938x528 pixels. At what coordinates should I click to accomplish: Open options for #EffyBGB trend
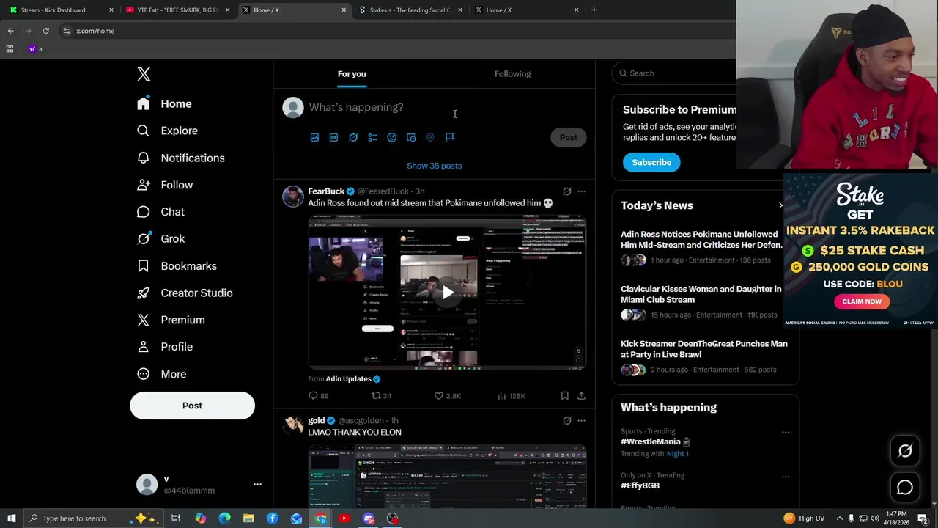(786, 477)
